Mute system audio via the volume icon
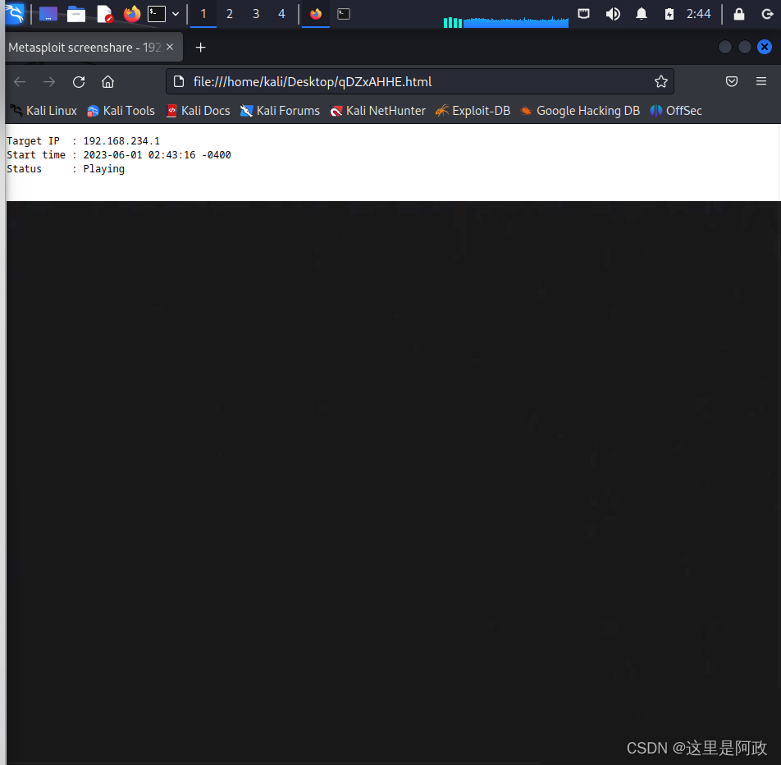The height and width of the screenshot is (765, 781). pos(613,13)
